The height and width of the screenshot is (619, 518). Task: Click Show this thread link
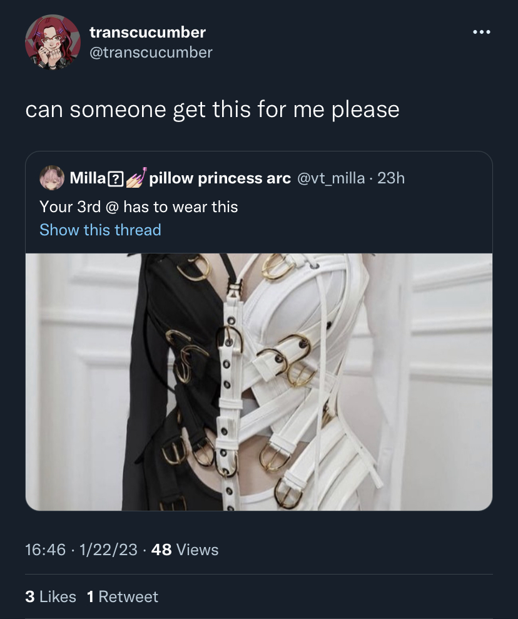tap(100, 230)
